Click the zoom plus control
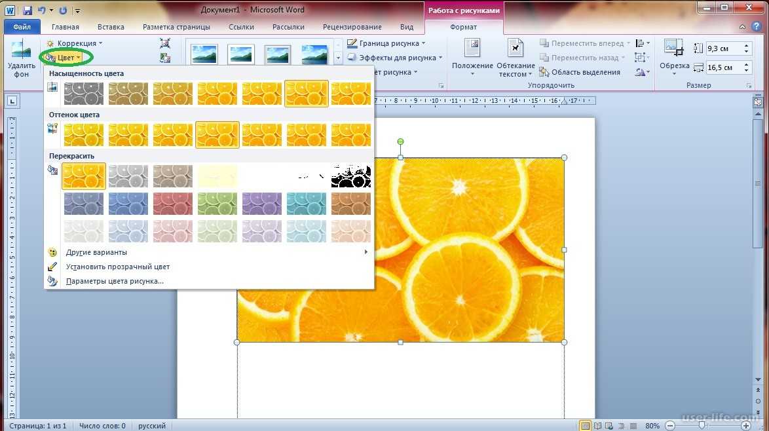769x431 pixels. pos(746,426)
